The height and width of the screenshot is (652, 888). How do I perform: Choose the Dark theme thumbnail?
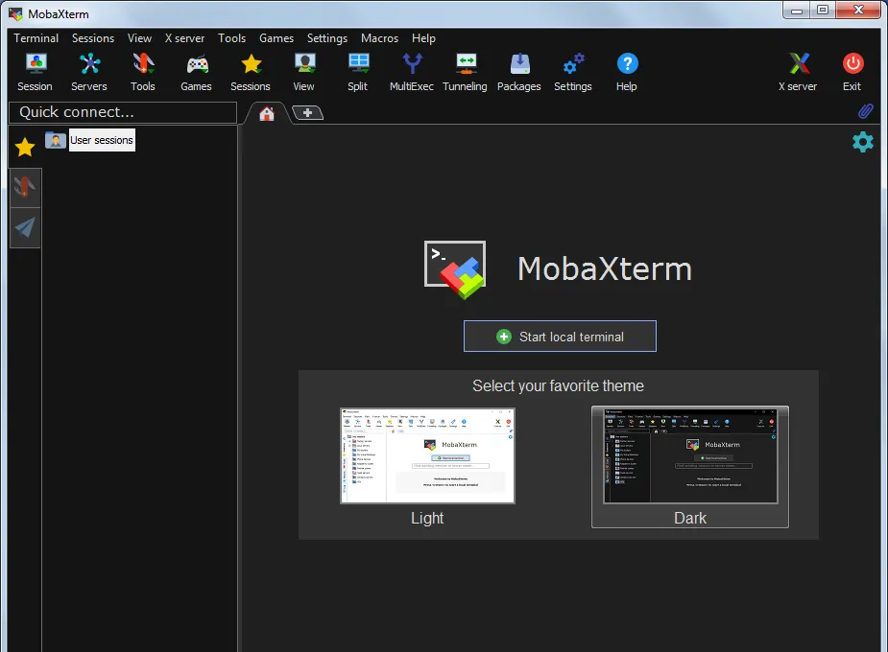pyautogui.click(x=690, y=455)
